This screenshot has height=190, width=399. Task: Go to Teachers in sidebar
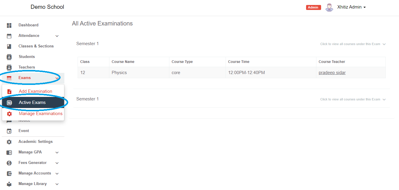27,67
